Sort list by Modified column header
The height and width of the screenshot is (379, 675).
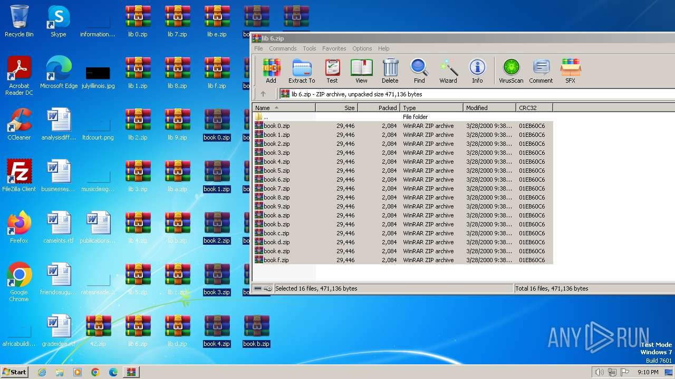click(x=489, y=108)
